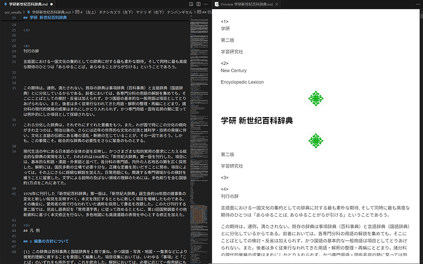Click New Century text in the preview

[234, 70]
